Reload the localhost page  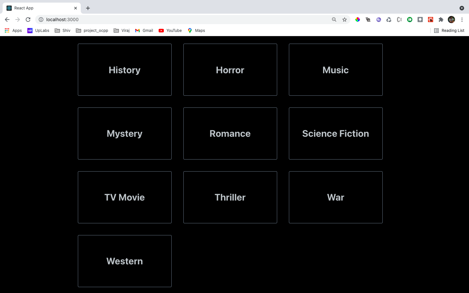[x=28, y=20]
